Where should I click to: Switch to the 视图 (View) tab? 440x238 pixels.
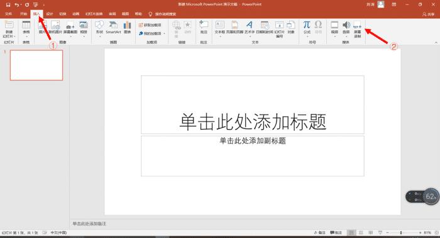coord(125,14)
